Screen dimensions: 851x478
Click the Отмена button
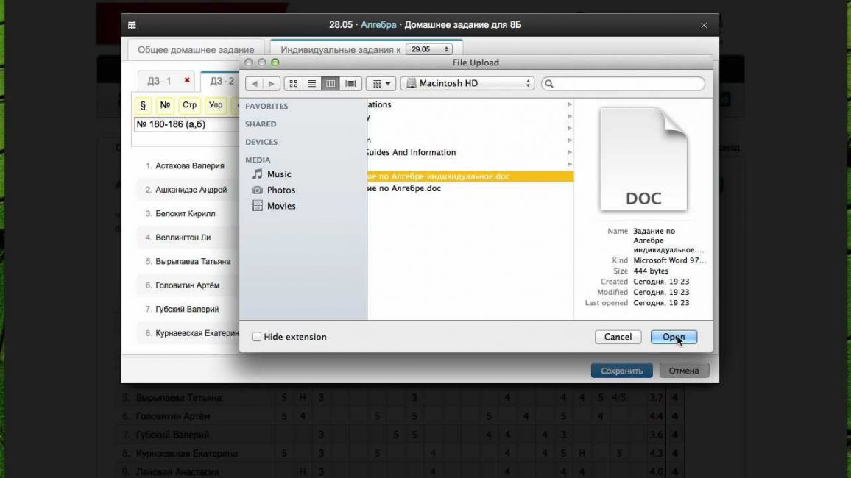[x=684, y=371]
